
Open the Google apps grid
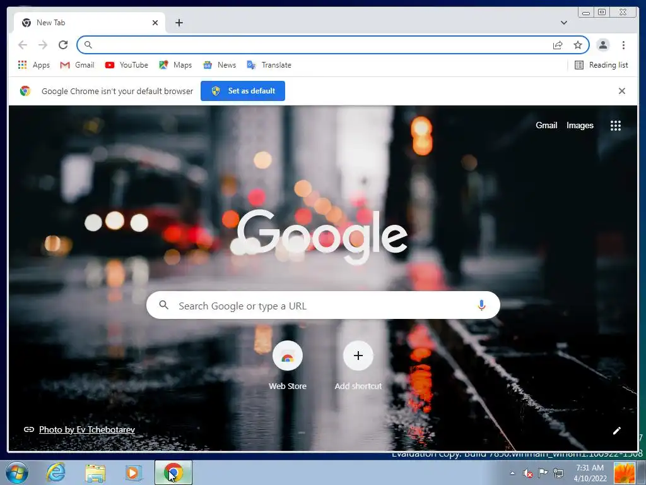[x=616, y=126]
